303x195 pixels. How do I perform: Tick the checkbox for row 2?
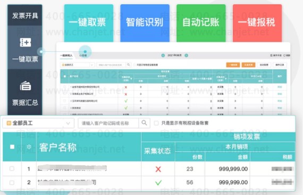click(x=12, y=182)
